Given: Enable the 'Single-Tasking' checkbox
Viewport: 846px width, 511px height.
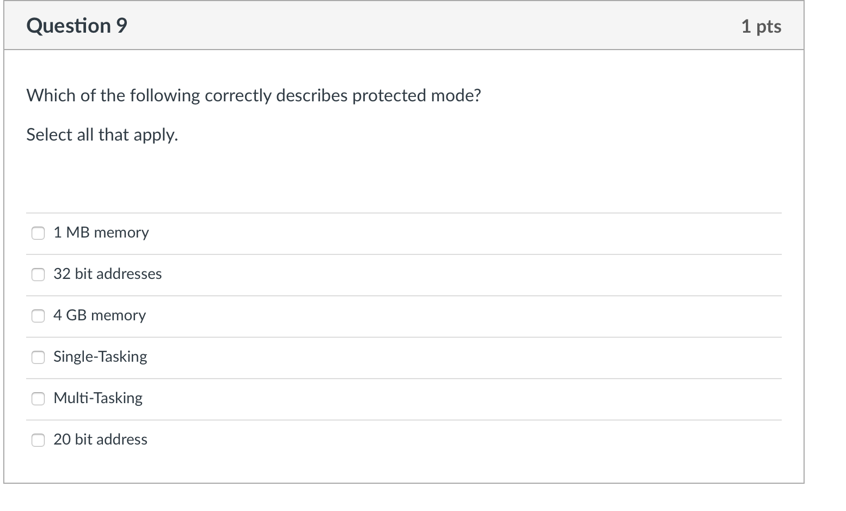Looking at the screenshot, I should click(x=38, y=357).
